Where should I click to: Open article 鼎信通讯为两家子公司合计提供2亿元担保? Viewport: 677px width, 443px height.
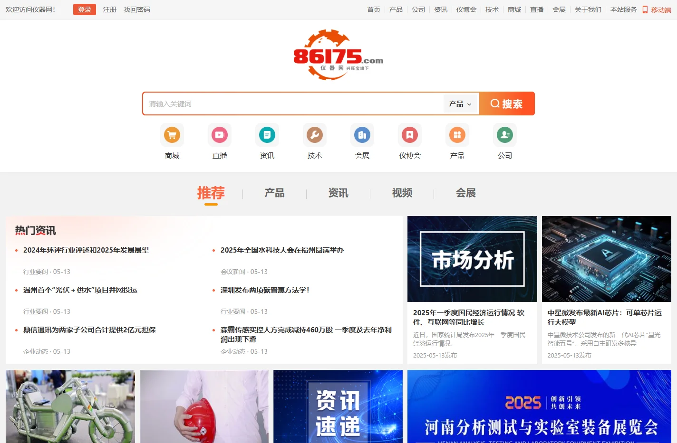(x=89, y=330)
